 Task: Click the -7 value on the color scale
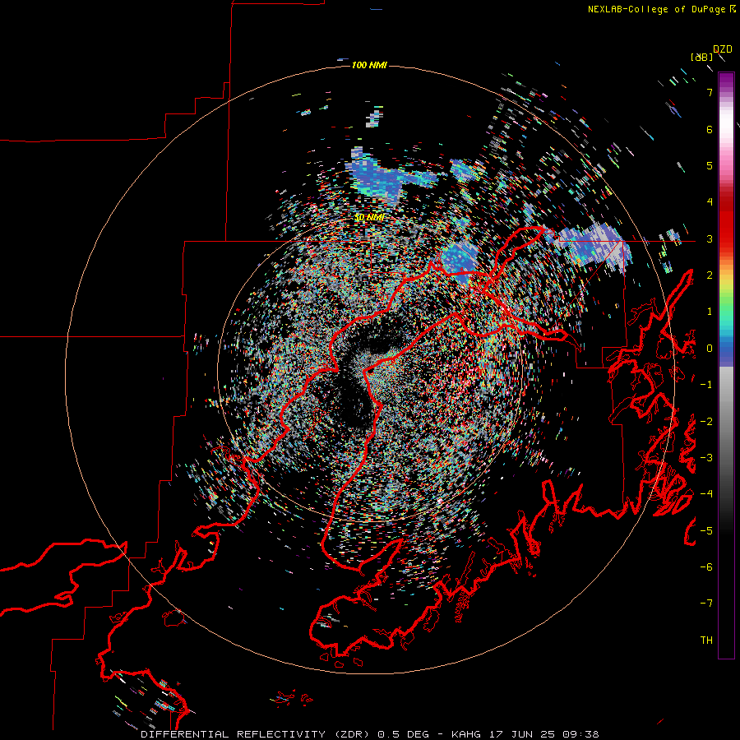[x=706, y=604]
